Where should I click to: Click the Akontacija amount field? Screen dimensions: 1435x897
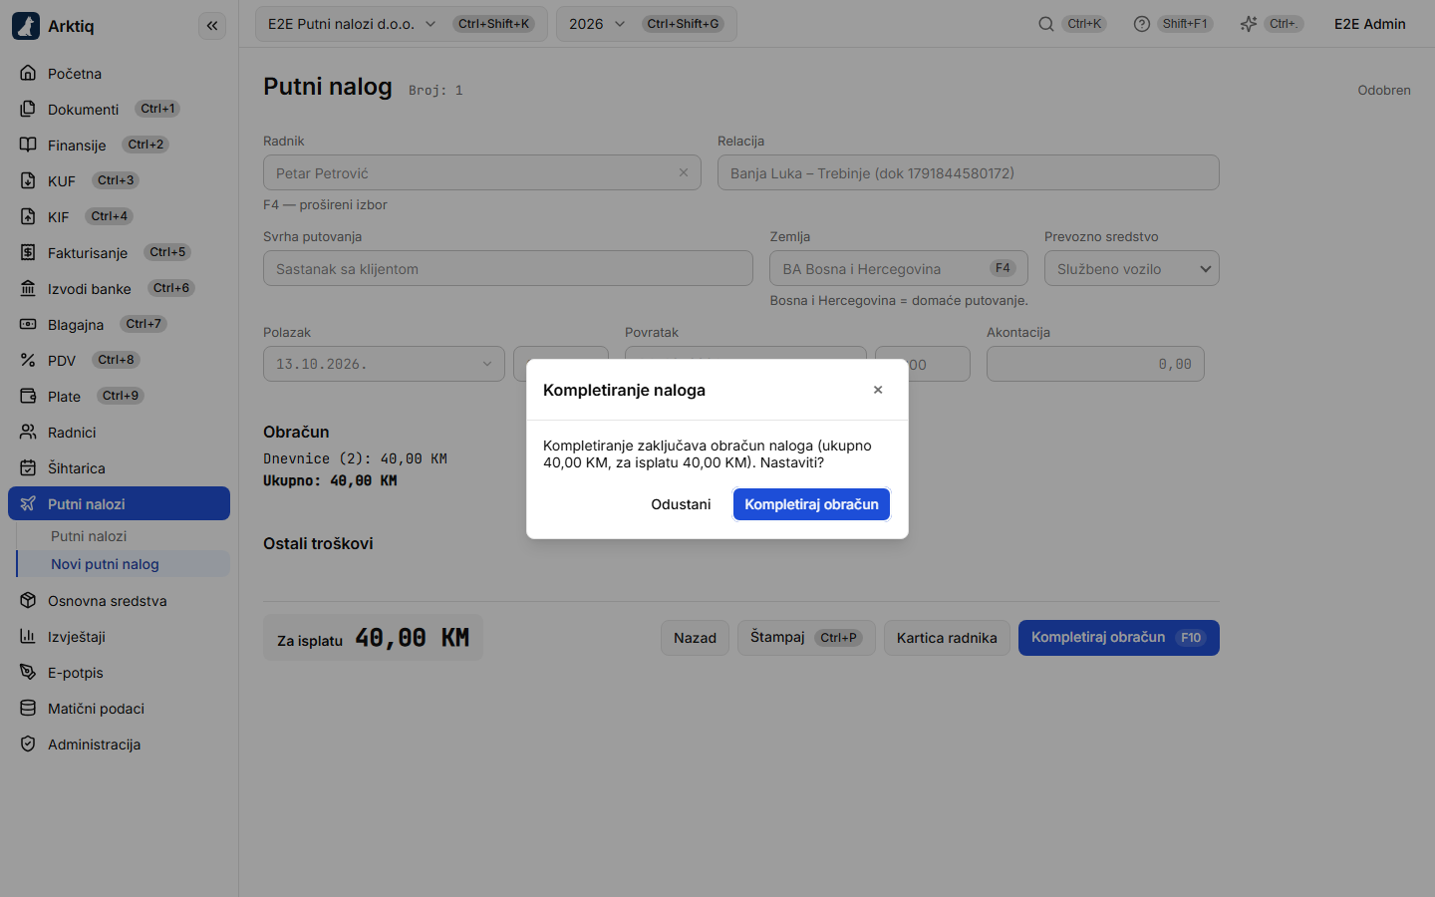point(1095,364)
